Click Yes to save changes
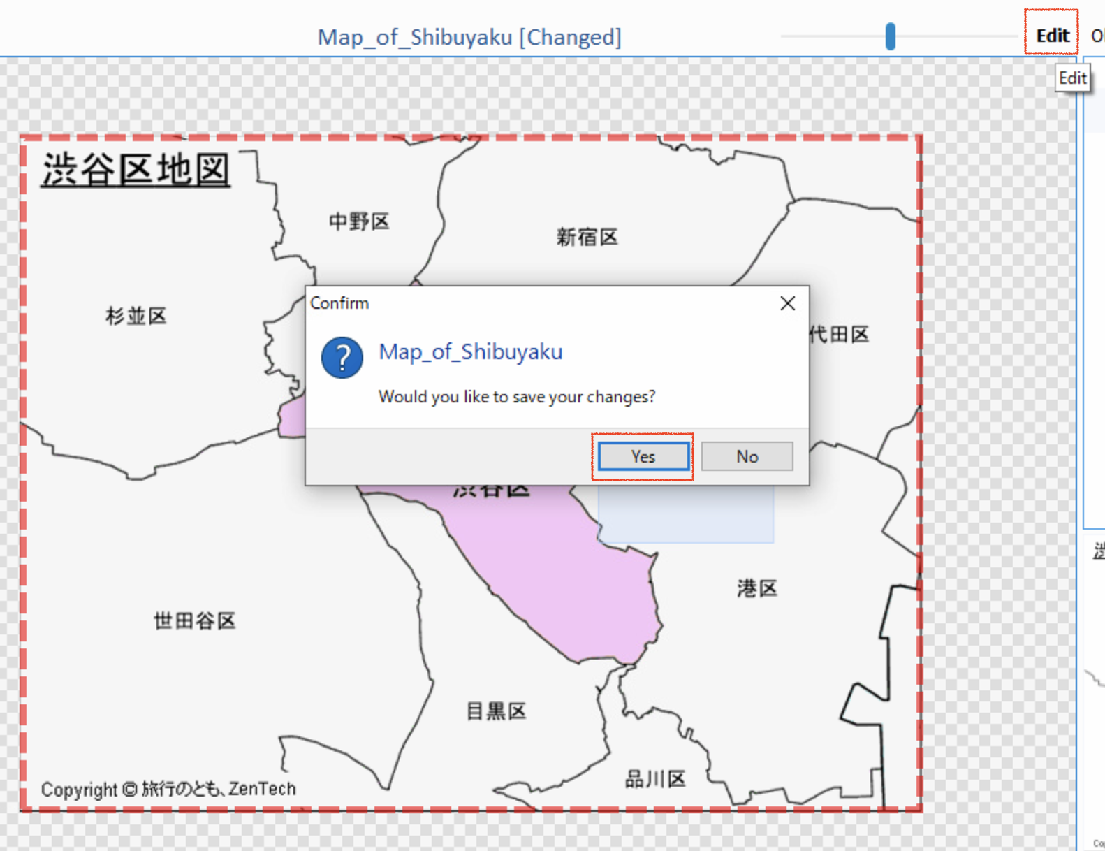1105x851 pixels. [x=643, y=456]
